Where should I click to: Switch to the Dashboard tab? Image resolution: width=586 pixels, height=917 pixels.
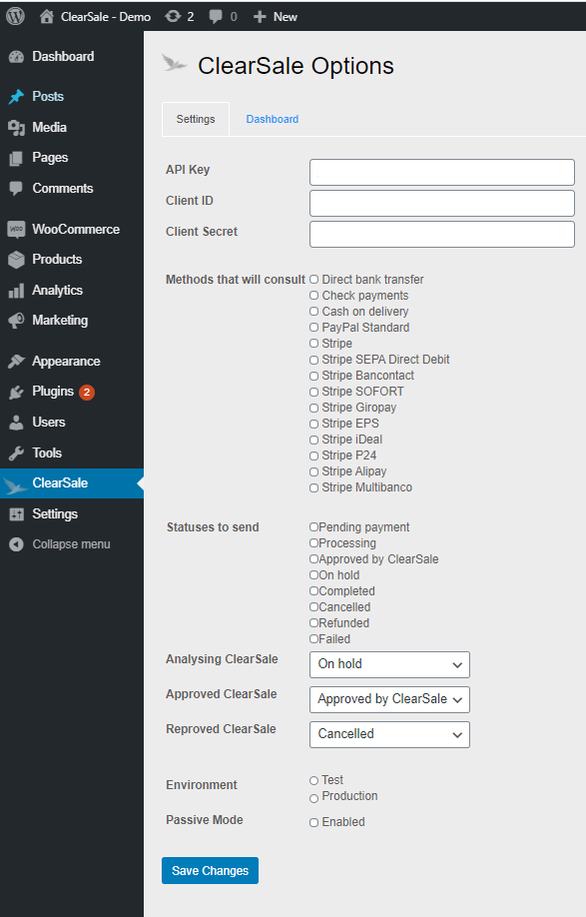click(x=273, y=119)
